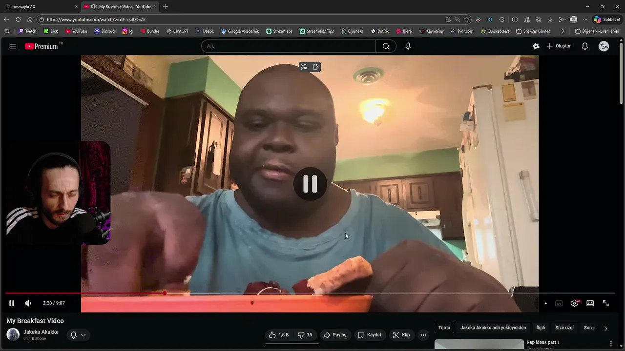Switch to theater mode
This screenshot has width=625, height=351.
[590, 303]
